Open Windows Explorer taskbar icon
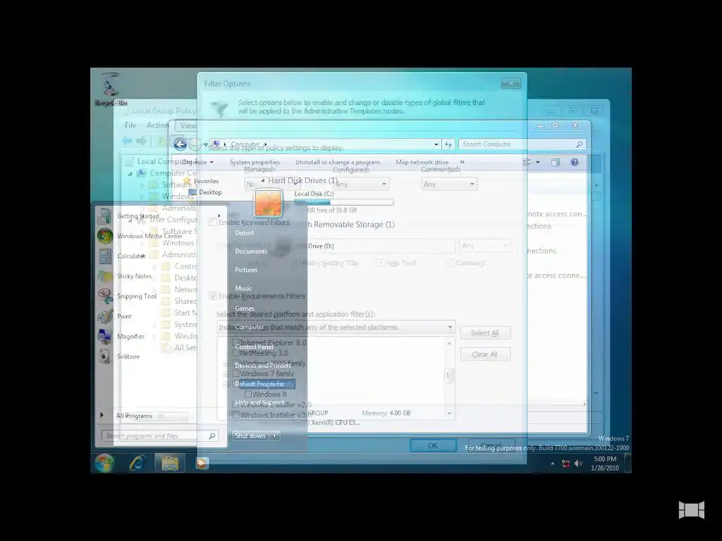 169,463
